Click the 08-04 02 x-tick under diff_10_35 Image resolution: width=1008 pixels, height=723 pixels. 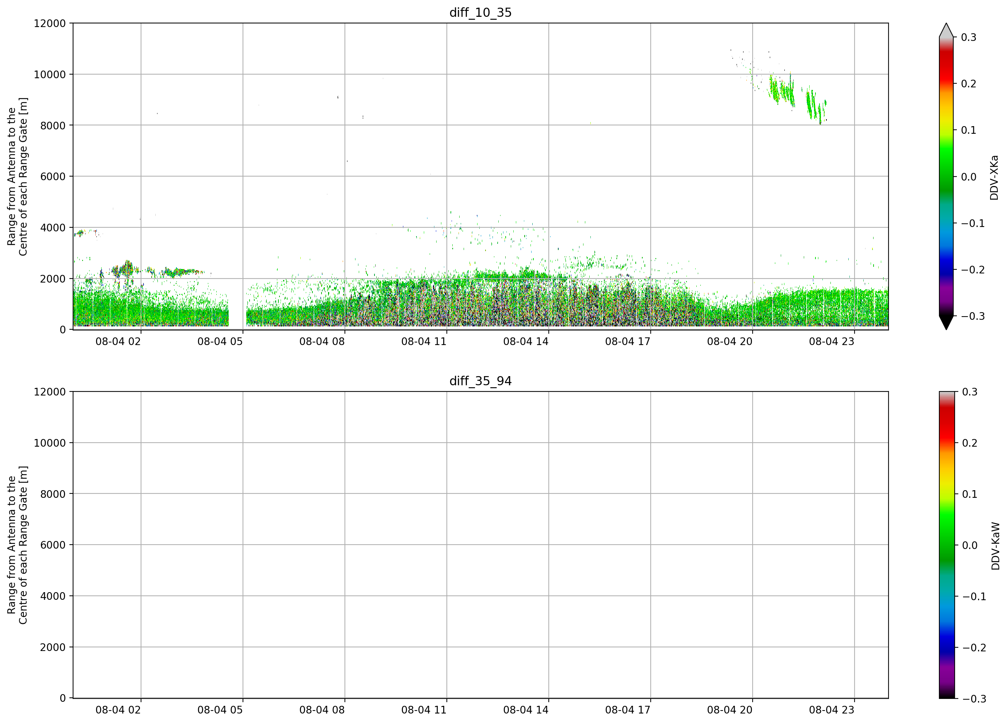click(x=118, y=341)
